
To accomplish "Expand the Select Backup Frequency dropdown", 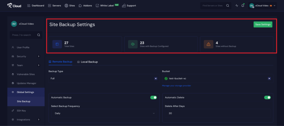I will click(x=104, y=113).
